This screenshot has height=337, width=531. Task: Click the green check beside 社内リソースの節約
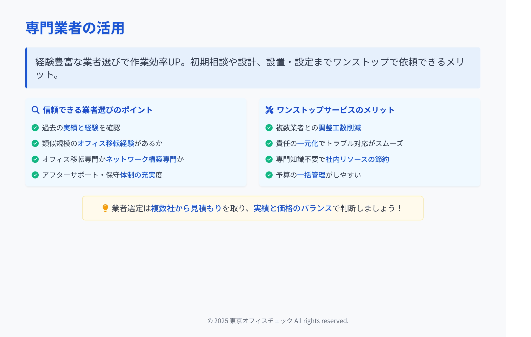tap(269, 159)
